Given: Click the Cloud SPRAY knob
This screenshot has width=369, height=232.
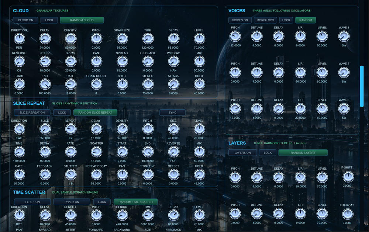Looking at the screenshot, I should coord(70,61).
